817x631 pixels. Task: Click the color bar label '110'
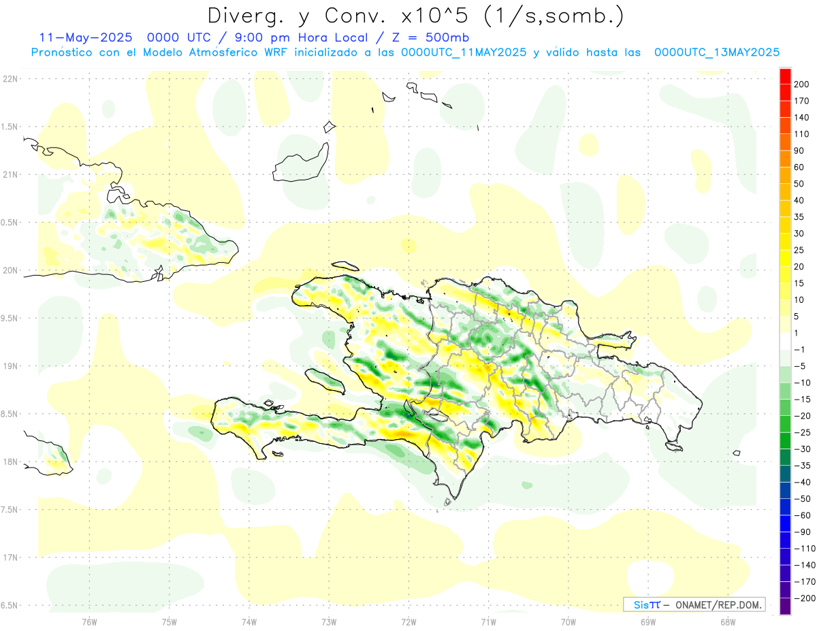[x=801, y=134]
